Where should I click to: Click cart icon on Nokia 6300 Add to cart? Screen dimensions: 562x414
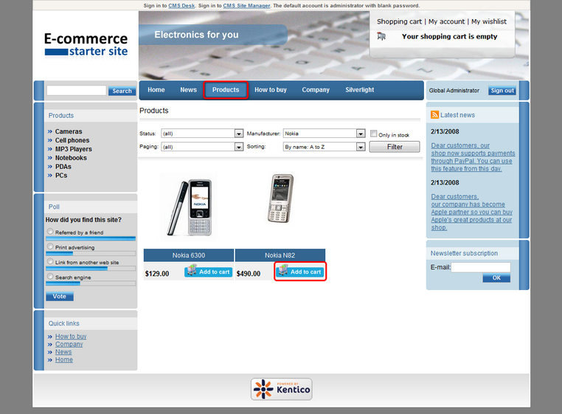pyautogui.click(x=192, y=270)
